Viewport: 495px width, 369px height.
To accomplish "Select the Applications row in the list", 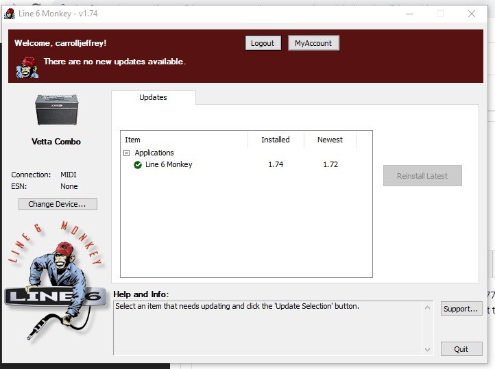I will pos(154,153).
